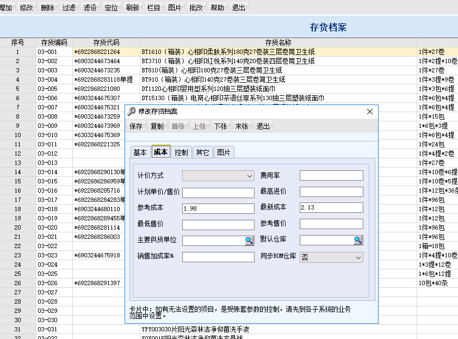Click the 最高进价 input field
Viewport: 458px width, 339px height.
(331, 192)
